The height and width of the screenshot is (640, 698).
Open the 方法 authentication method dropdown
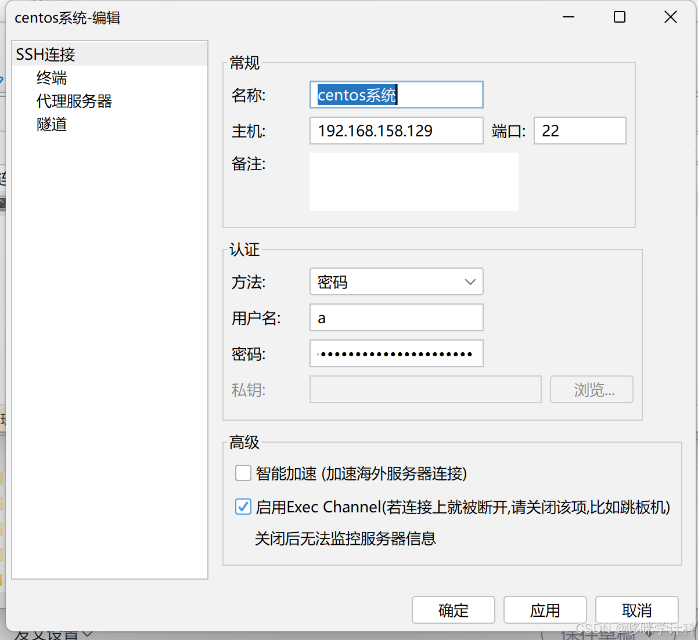(x=469, y=281)
